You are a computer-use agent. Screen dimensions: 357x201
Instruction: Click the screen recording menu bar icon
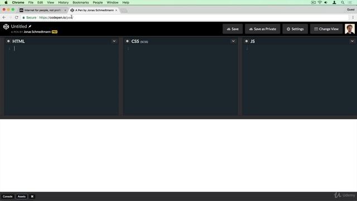click(313, 2)
